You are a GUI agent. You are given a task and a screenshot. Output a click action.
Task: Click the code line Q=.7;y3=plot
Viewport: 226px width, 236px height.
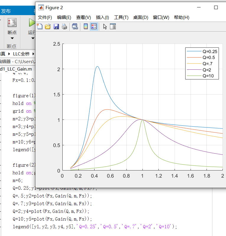point(52,203)
